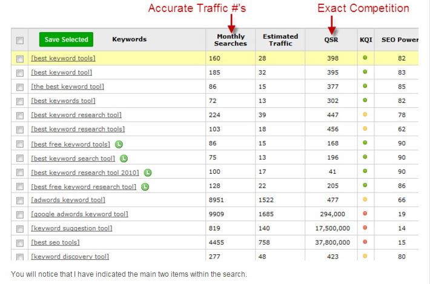The image size is (430, 284).
Task: Click clock icon beside best free keyword research tool
Action: coord(145,187)
